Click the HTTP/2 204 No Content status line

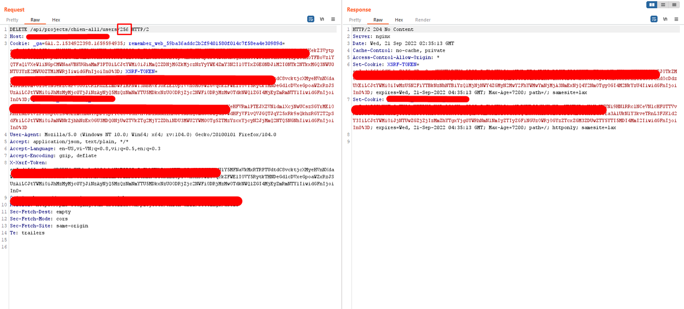coord(383,29)
